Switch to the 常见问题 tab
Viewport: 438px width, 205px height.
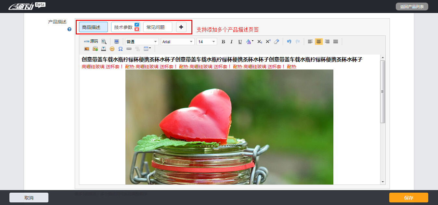tap(157, 27)
